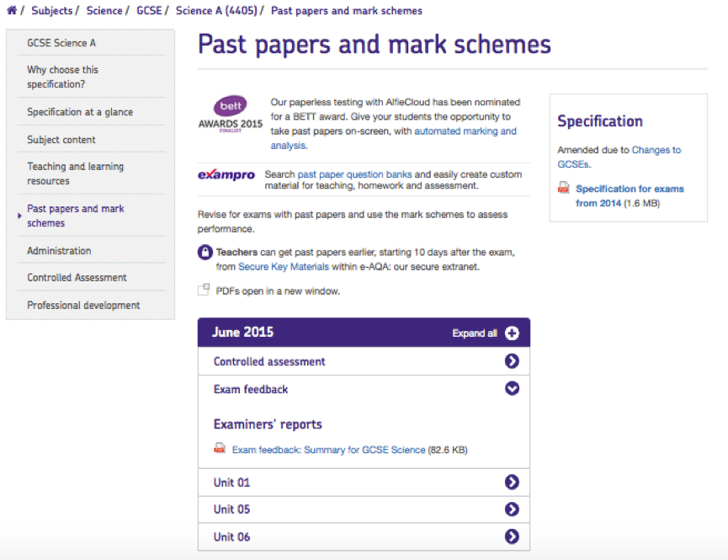Select Subject content in sidebar
The height and width of the screenshot is (560, 728).
coord(61,140)
